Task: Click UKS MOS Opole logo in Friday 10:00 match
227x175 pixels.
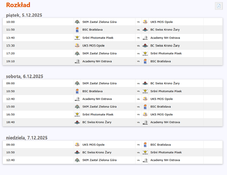Action: (145, 22)
